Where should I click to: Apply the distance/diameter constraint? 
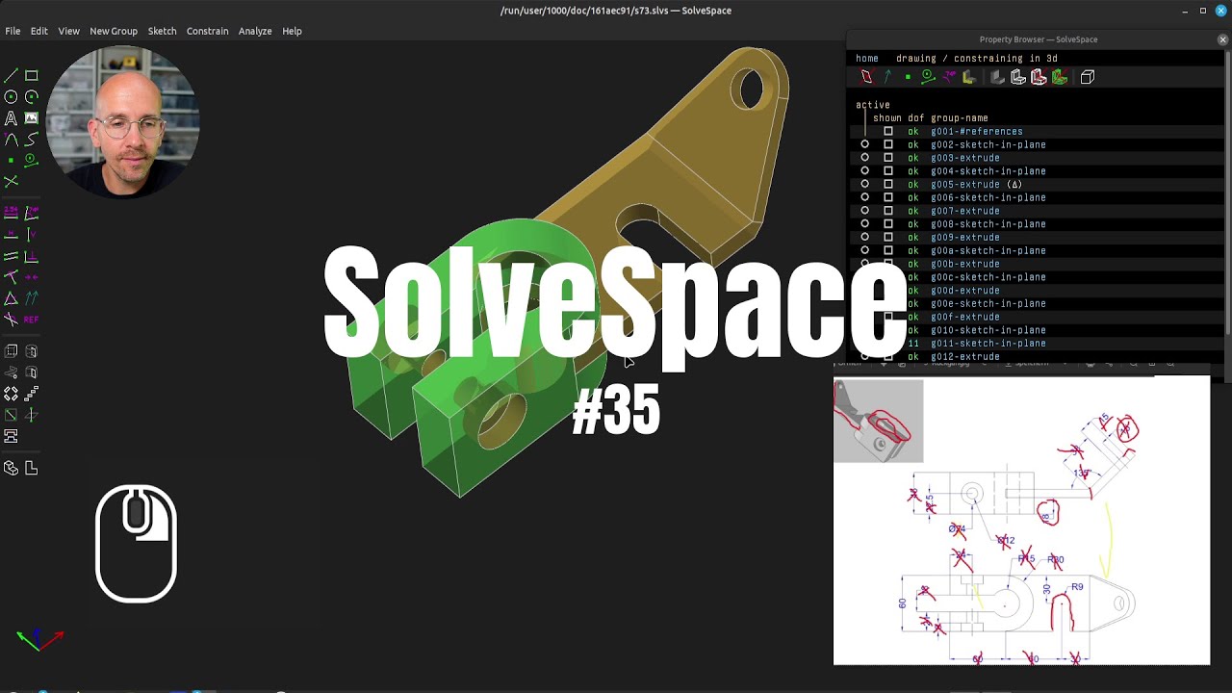[11, 213]
